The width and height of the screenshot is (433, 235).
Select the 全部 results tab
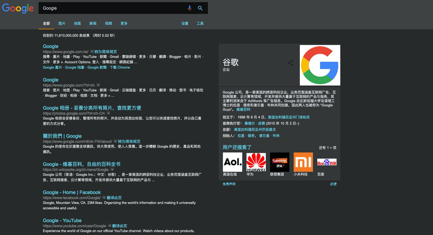[46, 23]
